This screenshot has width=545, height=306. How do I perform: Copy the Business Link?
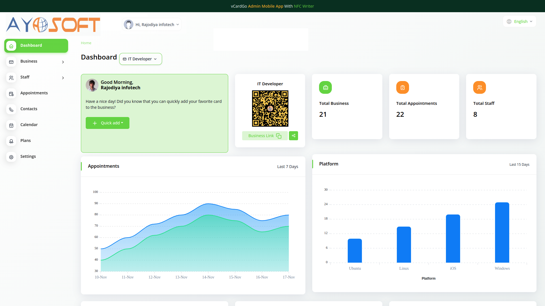pos(265,136)
